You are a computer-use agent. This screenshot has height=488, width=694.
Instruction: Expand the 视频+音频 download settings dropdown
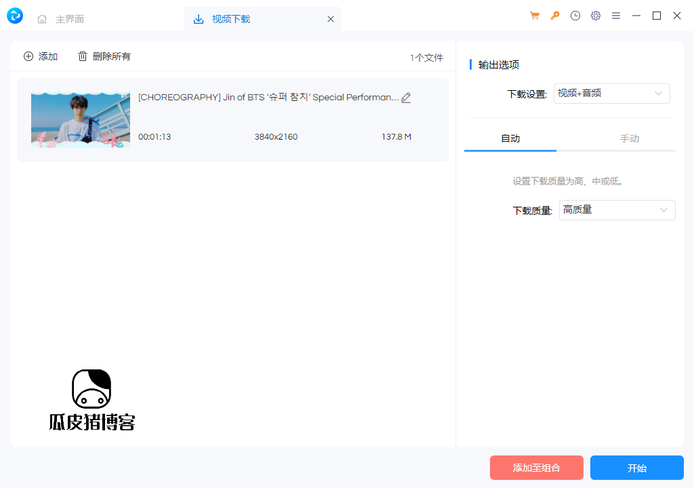click(612, 94)
